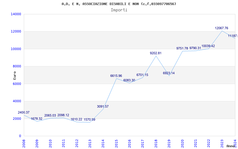Click the 2000 y-axis tick label
This screenshot has width=238, height=149.
click(17, 119)
